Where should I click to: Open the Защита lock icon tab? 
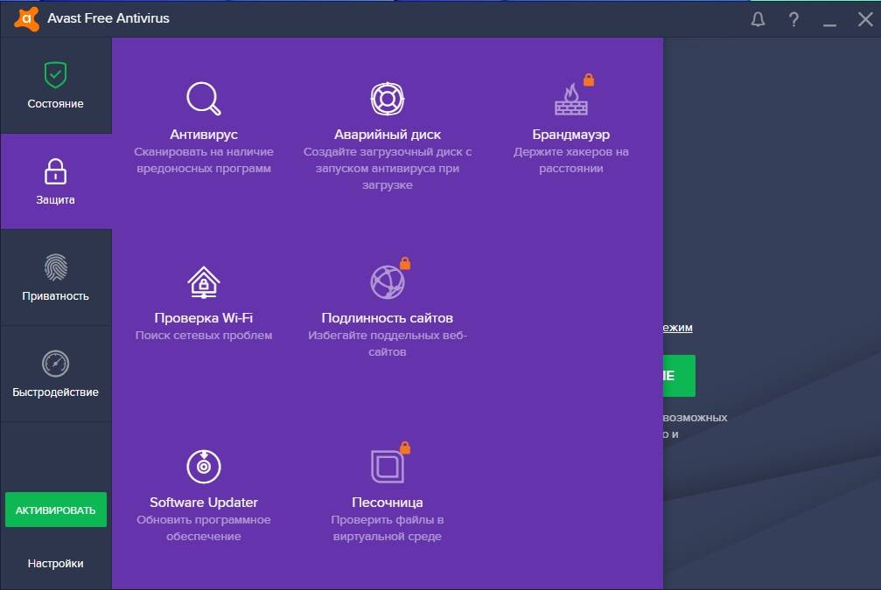point(56,171)
